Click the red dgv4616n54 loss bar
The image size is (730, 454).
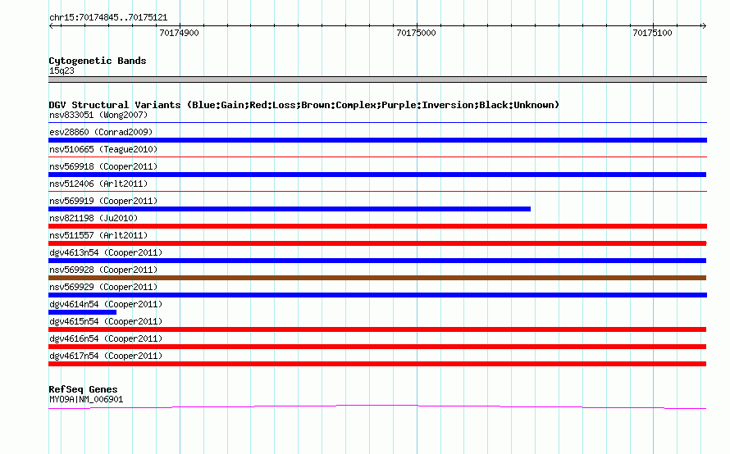click(377, 347)
